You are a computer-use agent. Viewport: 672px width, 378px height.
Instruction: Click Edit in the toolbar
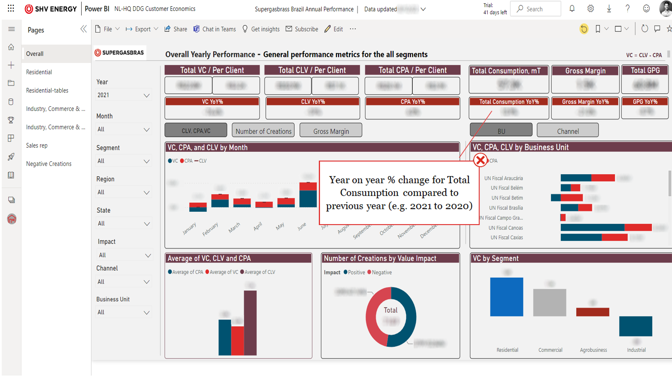tap(334, 29)
